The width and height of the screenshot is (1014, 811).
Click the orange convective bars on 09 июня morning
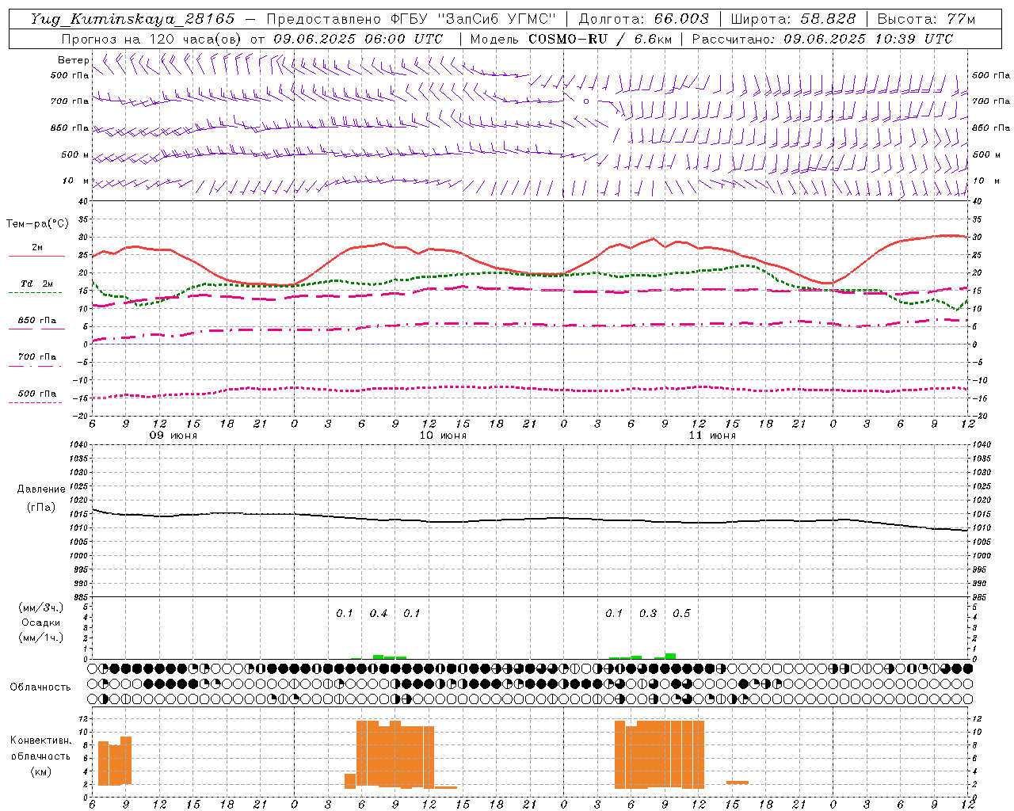pyautogui.click(x=114, y=761)
